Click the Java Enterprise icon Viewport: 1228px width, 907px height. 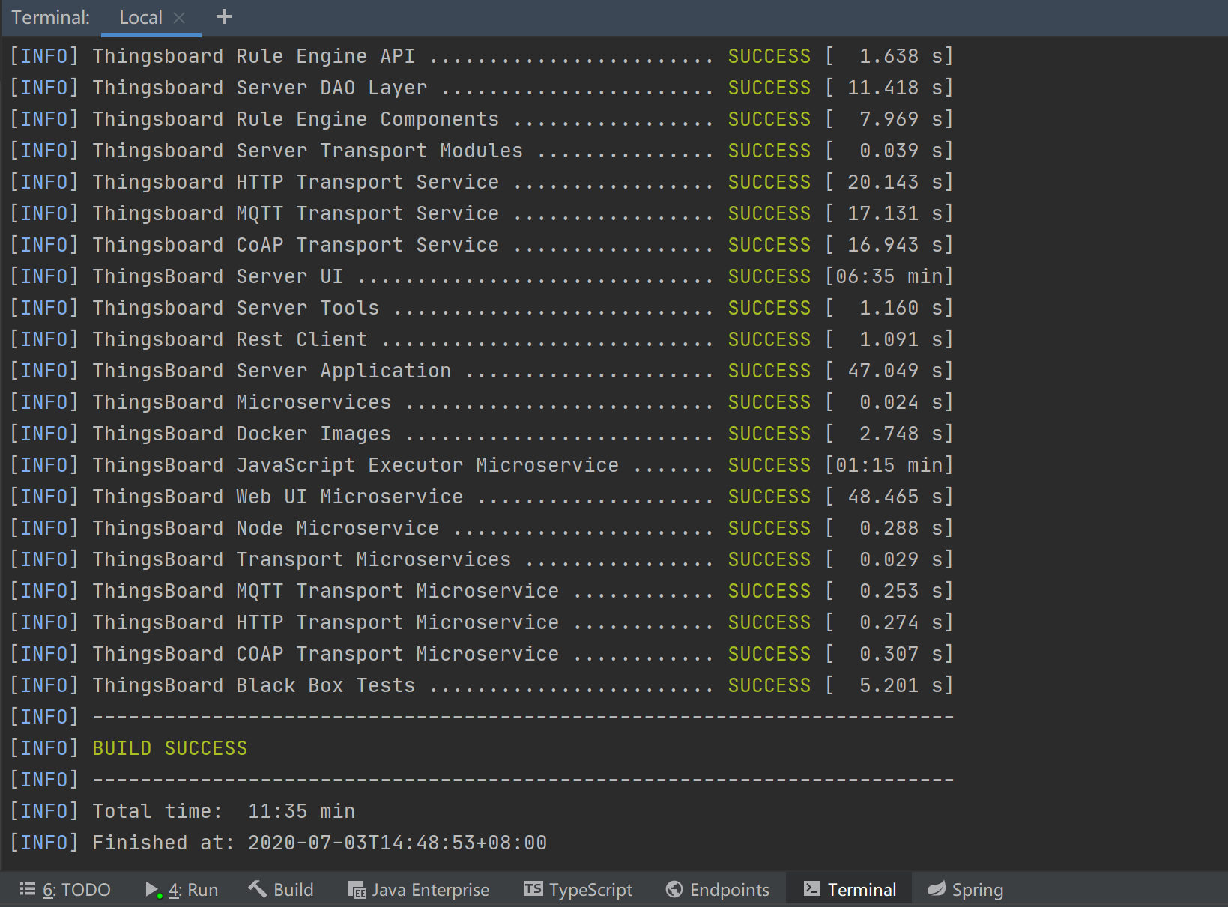coord(357,890)
